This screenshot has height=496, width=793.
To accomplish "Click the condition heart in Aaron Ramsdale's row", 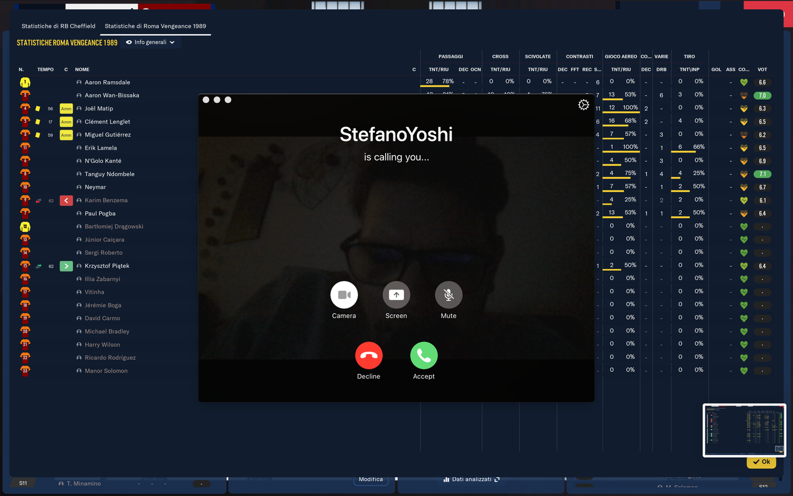I will click(x=744, y=82).
